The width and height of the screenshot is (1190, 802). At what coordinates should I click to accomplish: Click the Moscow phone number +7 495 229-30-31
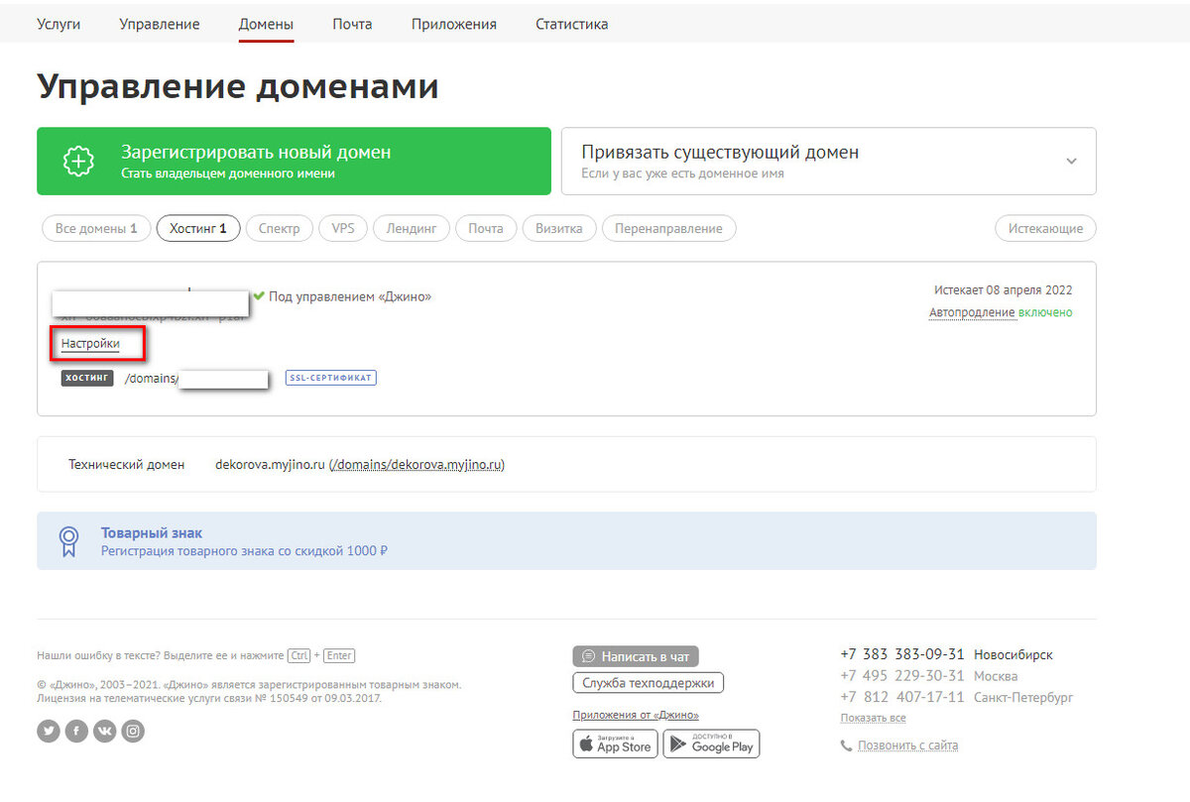point(901,676)
